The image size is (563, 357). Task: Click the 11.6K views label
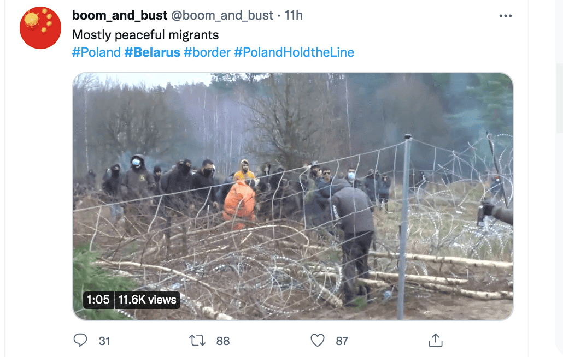(x=147, y=300)
